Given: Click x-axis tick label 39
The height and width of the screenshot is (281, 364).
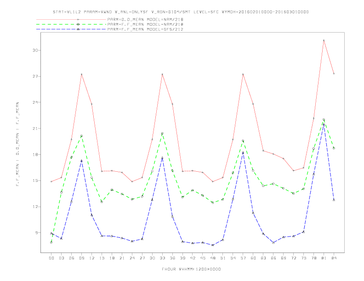Looking at the screenshot, I should 182,258.
